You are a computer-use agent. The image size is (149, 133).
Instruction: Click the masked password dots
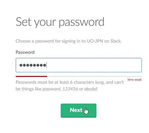[33, 65]
